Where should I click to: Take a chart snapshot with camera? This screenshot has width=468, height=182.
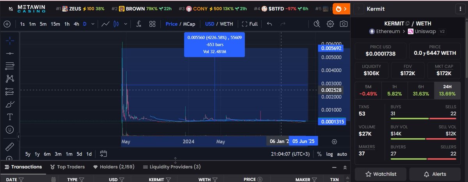pyautogui.click(x=344, y=24)
